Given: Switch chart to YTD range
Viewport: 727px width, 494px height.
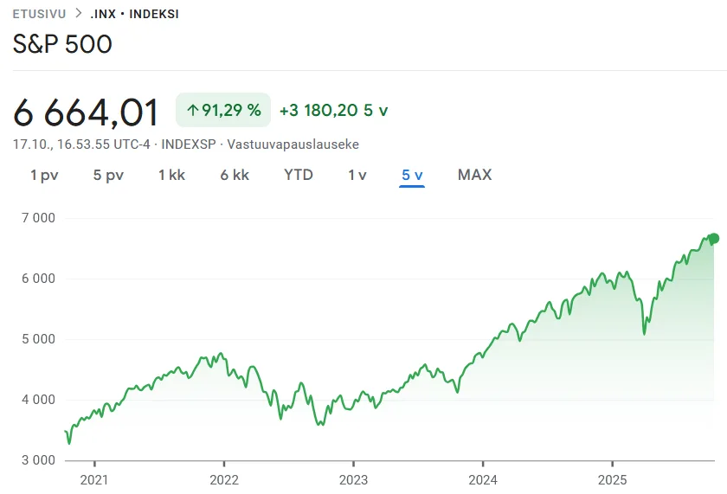Looking at the screenshot, I should pyautogui.click(x=299, y=175).
